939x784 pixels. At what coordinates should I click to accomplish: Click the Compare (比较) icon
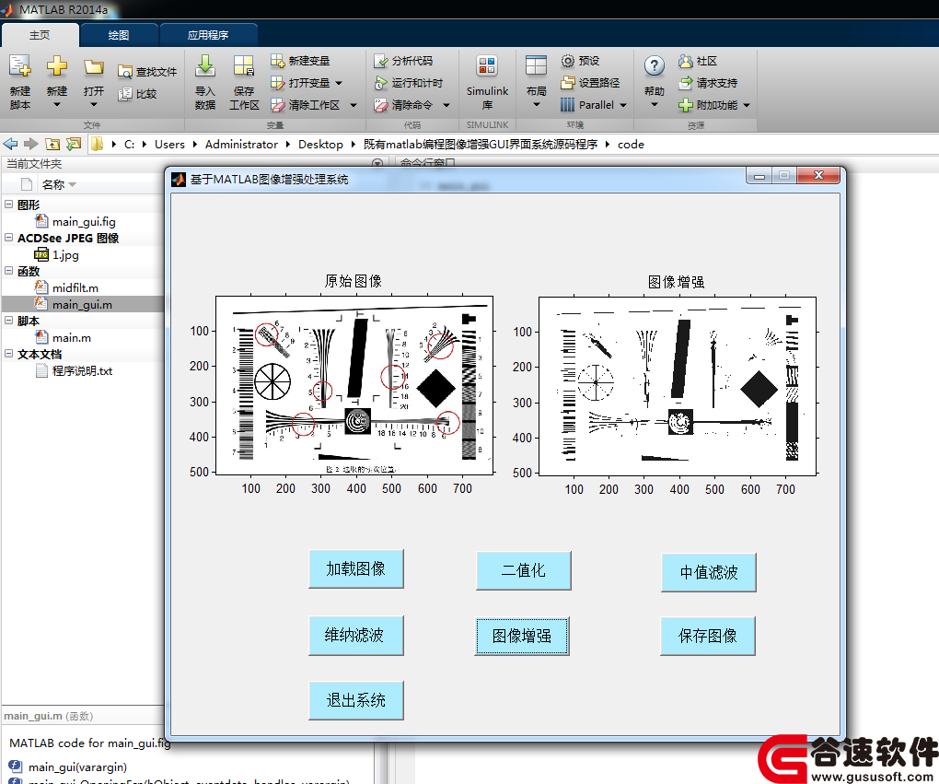coord(124,94)
